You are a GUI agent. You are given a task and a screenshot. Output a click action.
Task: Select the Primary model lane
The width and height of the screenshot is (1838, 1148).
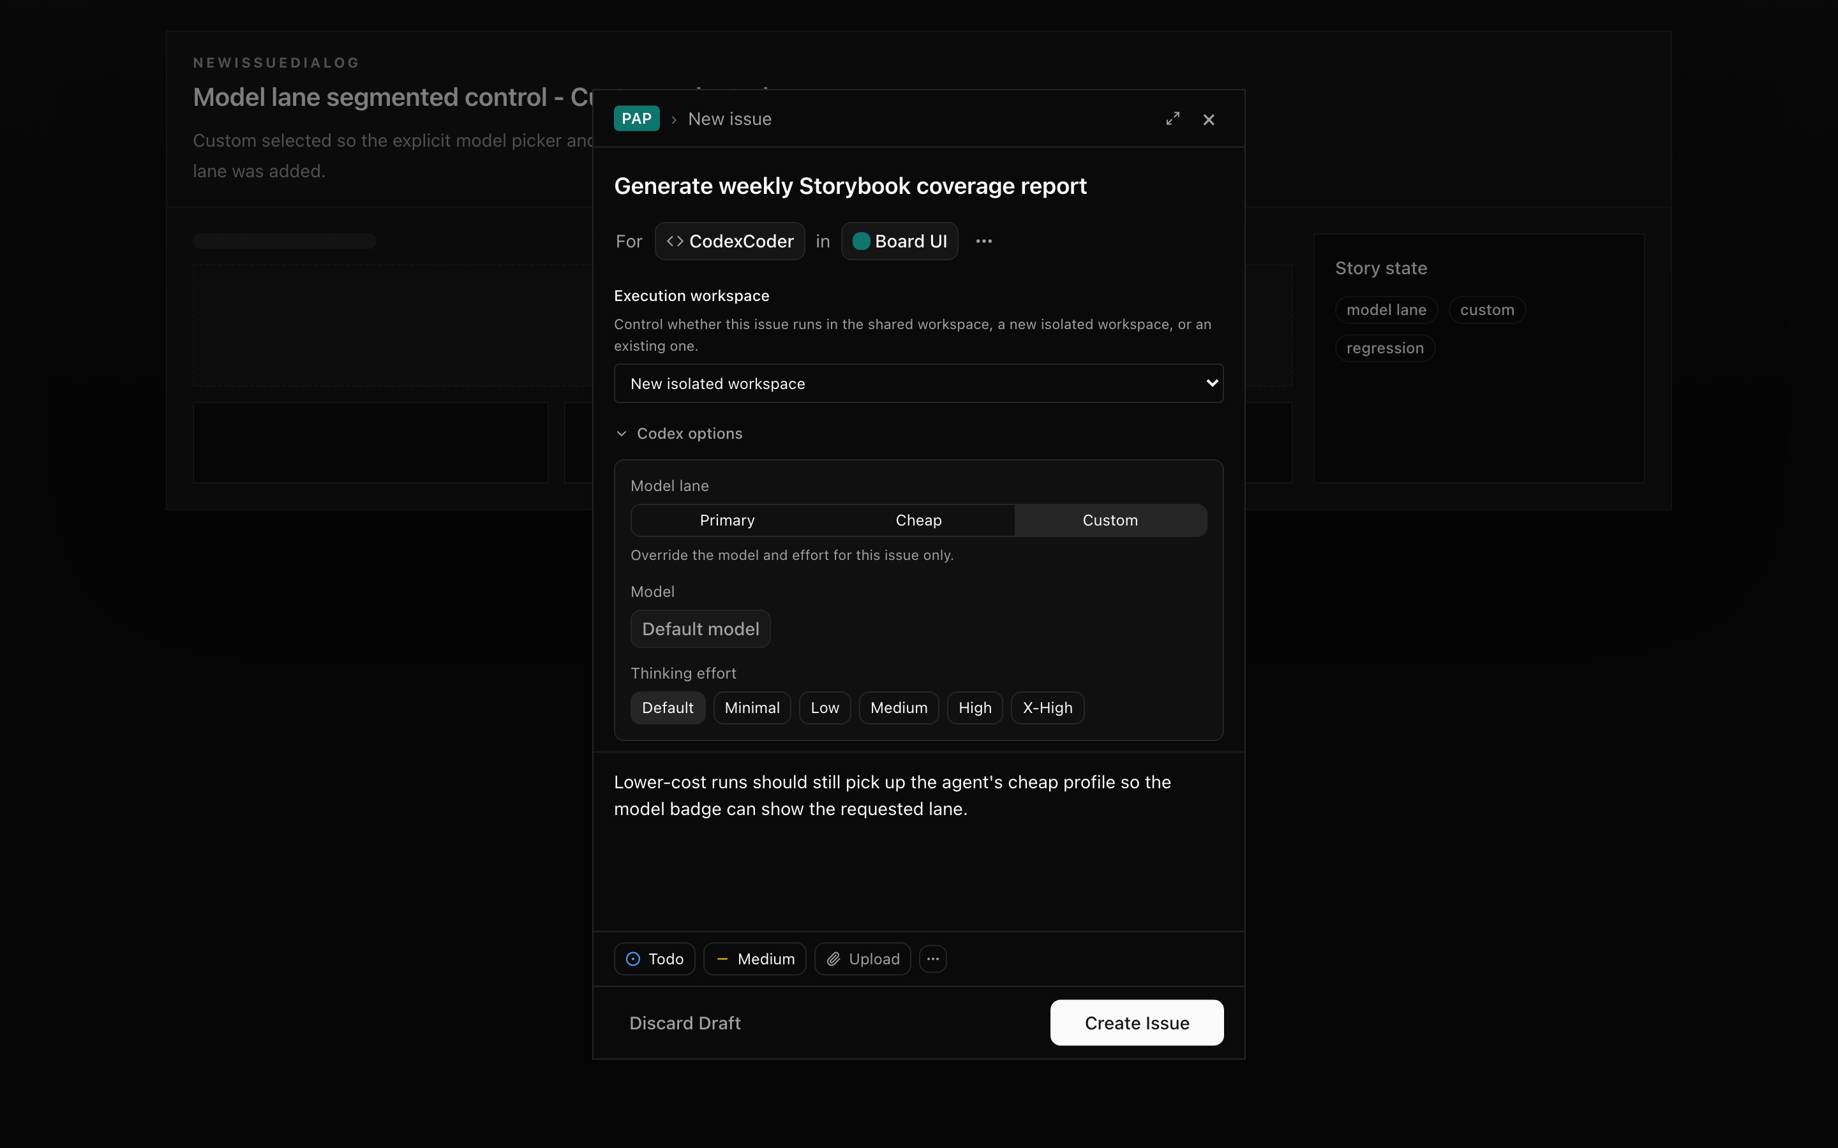[x=727, y=520]
